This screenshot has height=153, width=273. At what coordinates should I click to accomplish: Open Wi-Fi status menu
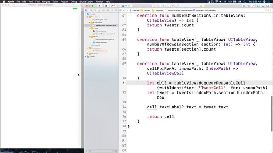click(217, 2)
